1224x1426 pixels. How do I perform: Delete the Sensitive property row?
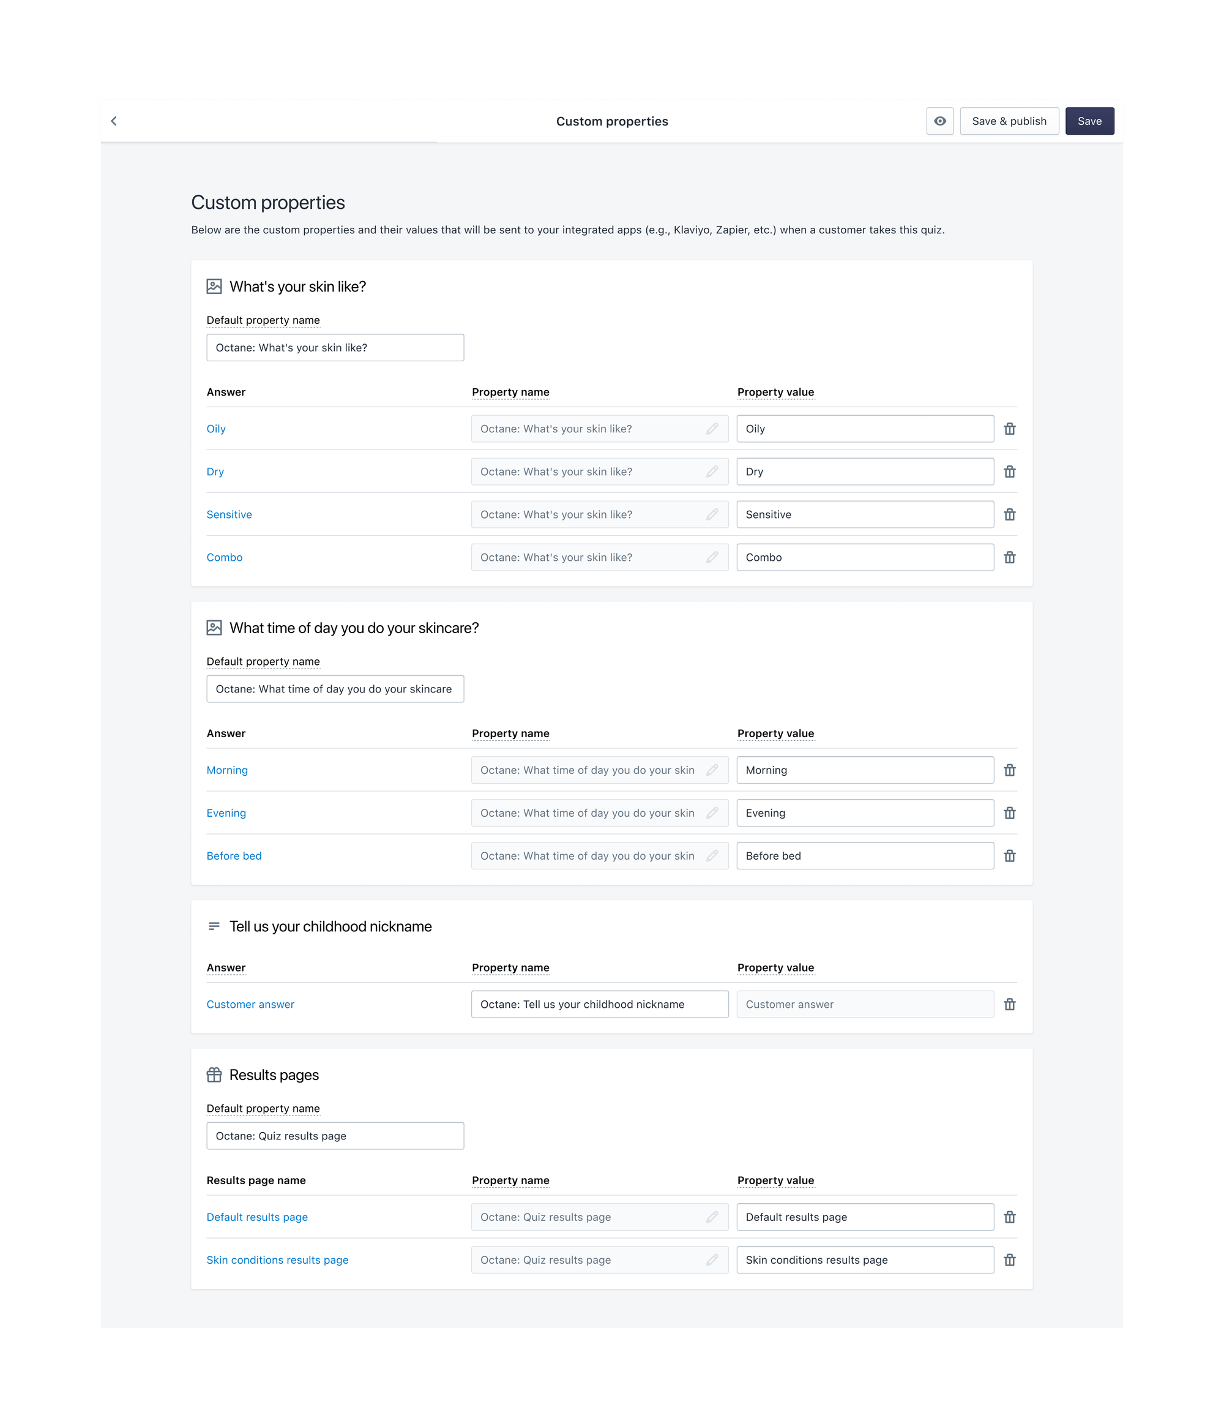1009,515
